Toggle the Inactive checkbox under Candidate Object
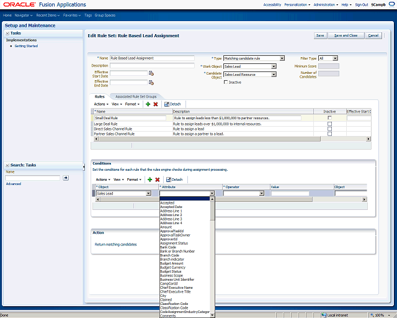 [x=226, y=82]
